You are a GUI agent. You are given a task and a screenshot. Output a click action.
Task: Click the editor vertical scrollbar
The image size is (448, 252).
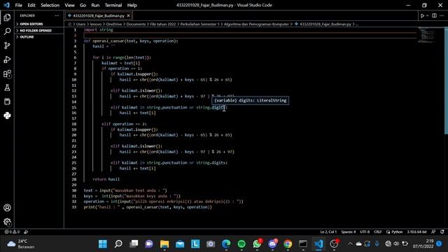(x=446, y=80)
